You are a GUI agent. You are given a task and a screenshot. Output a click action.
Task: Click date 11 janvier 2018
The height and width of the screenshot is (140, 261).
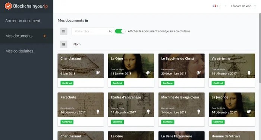coord(121,73)
